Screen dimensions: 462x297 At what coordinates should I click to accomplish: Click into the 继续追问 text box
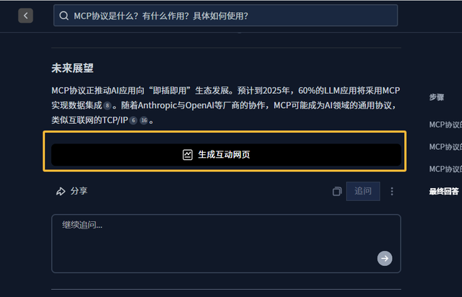tap(226, 244)
